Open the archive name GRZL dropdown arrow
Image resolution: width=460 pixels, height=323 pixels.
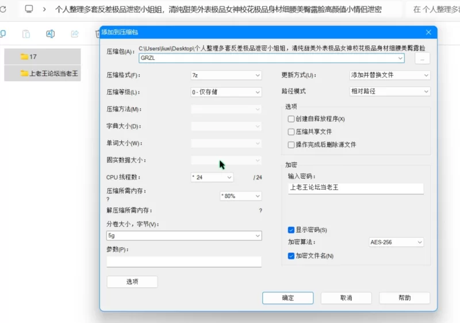coord(400,58)
